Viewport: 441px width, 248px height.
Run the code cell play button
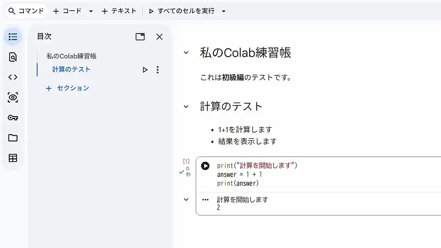(x=205, y=166)
